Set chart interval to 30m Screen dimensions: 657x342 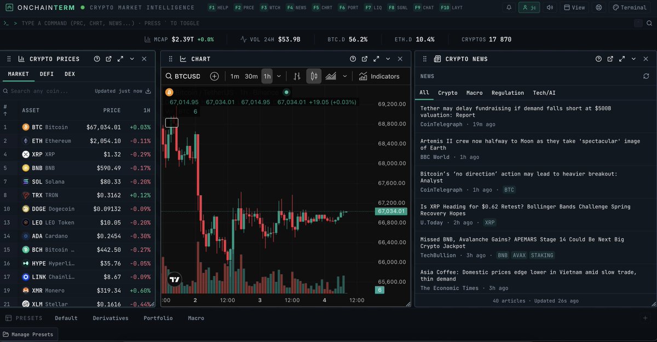(251, 76)
